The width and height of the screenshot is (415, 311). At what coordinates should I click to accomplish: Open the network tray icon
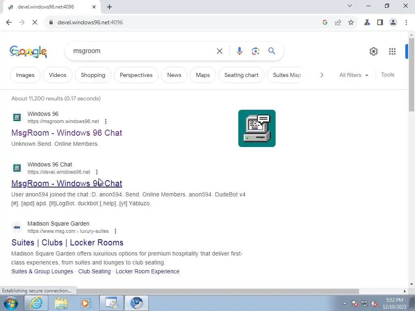(364, 303)
